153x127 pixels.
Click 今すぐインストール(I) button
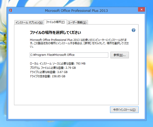[124, 110]
